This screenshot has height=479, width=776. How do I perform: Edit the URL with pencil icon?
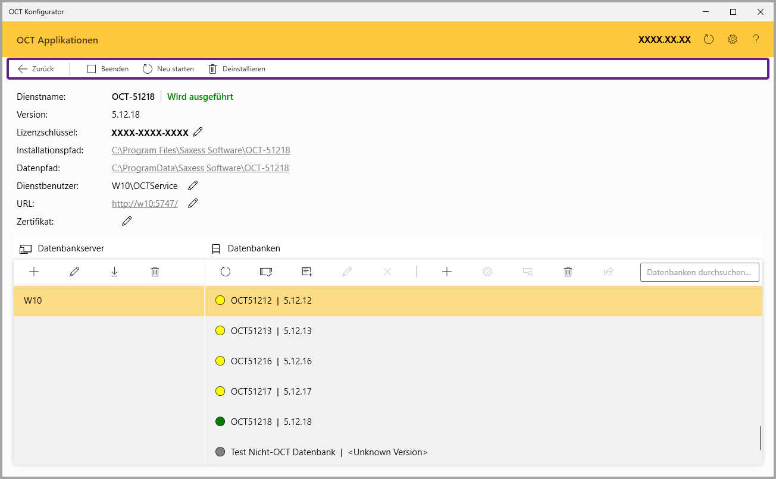193,203
